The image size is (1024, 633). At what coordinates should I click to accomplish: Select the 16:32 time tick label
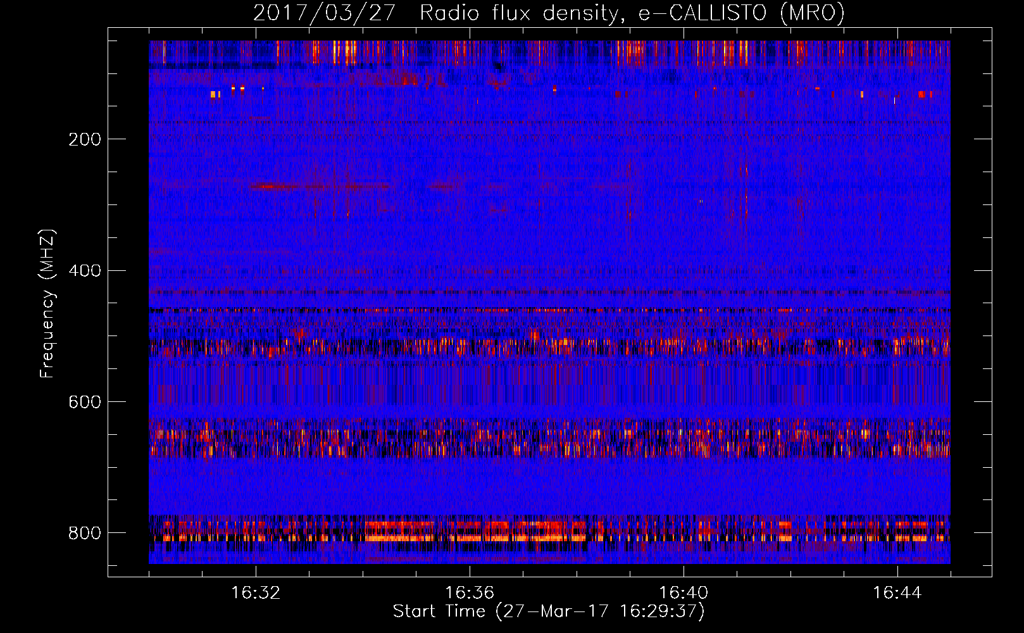click(256, 593)
